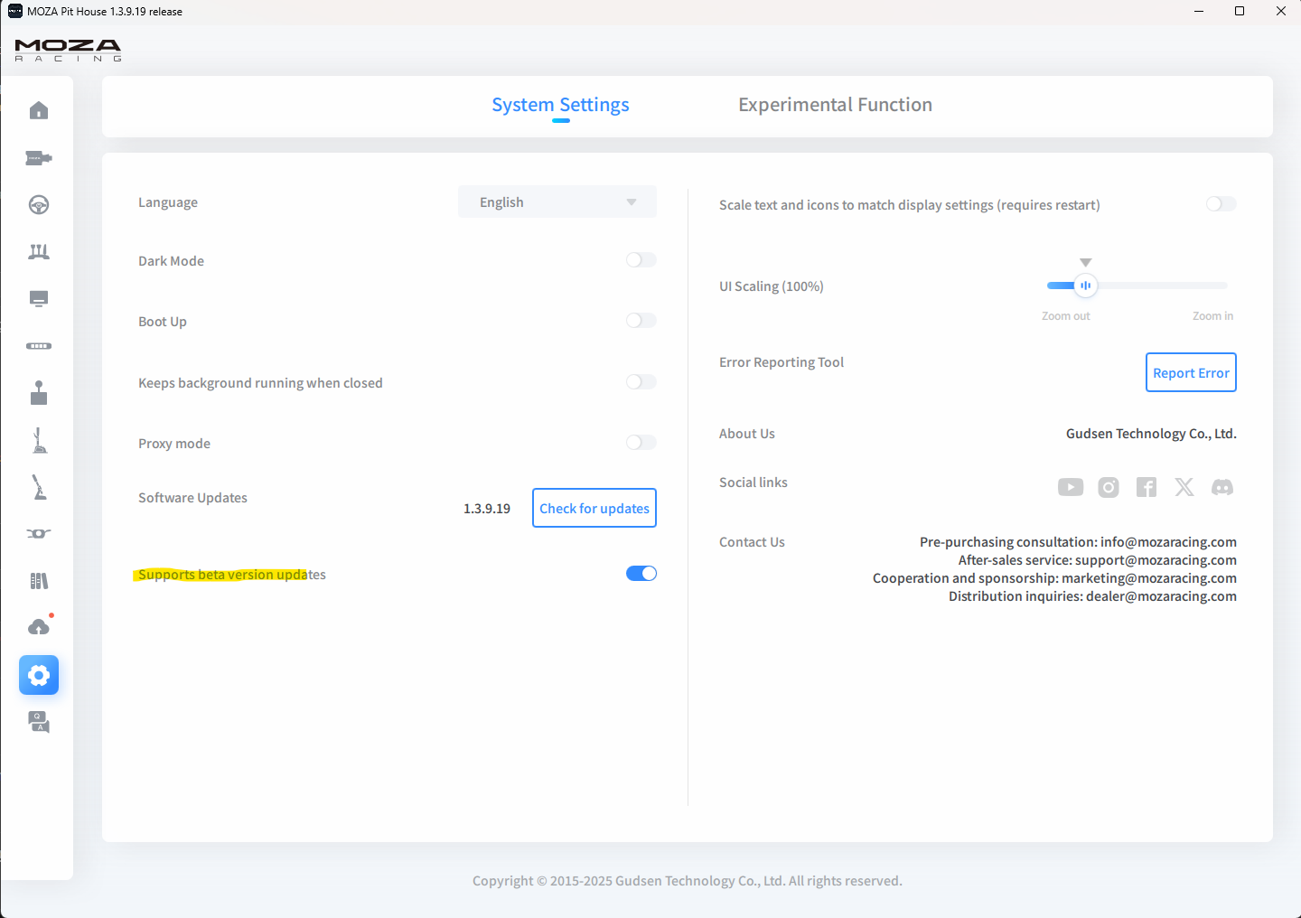Open the steering wheel settings icon
This screenshot has width=1301, height=918.
click(39, 205)
